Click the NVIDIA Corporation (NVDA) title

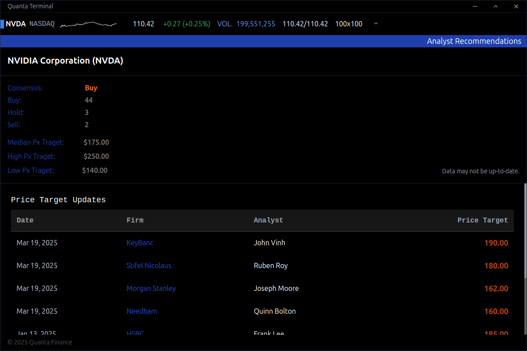65,61
